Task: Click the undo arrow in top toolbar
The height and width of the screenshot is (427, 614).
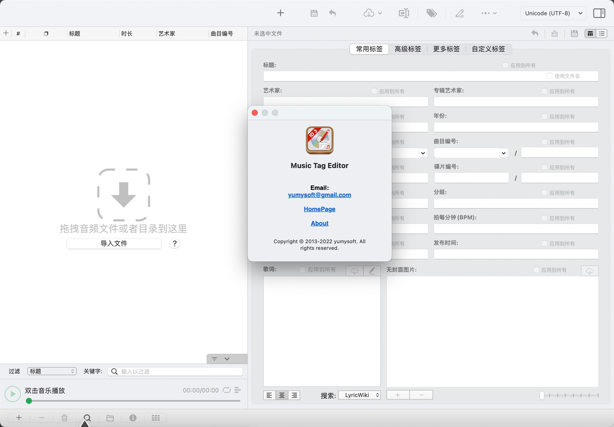Action: click(x=333, y=13)
